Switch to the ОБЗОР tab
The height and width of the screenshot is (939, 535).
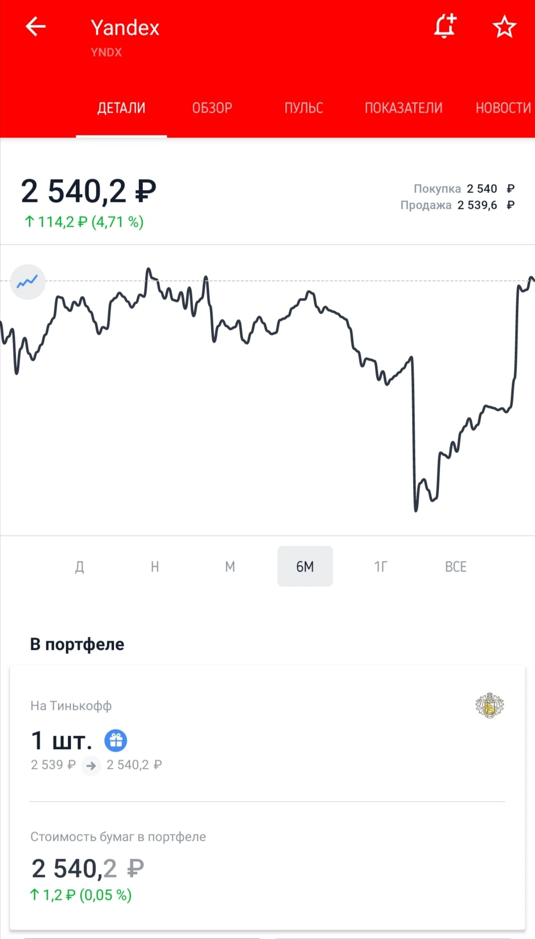tap(212, 108)
